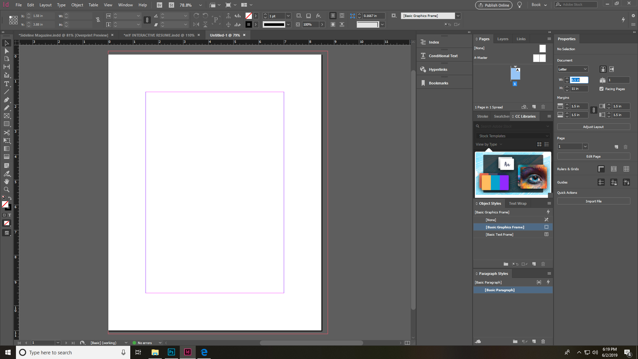
Task: Select the Rectangle Frame tool
Action: 6,116
